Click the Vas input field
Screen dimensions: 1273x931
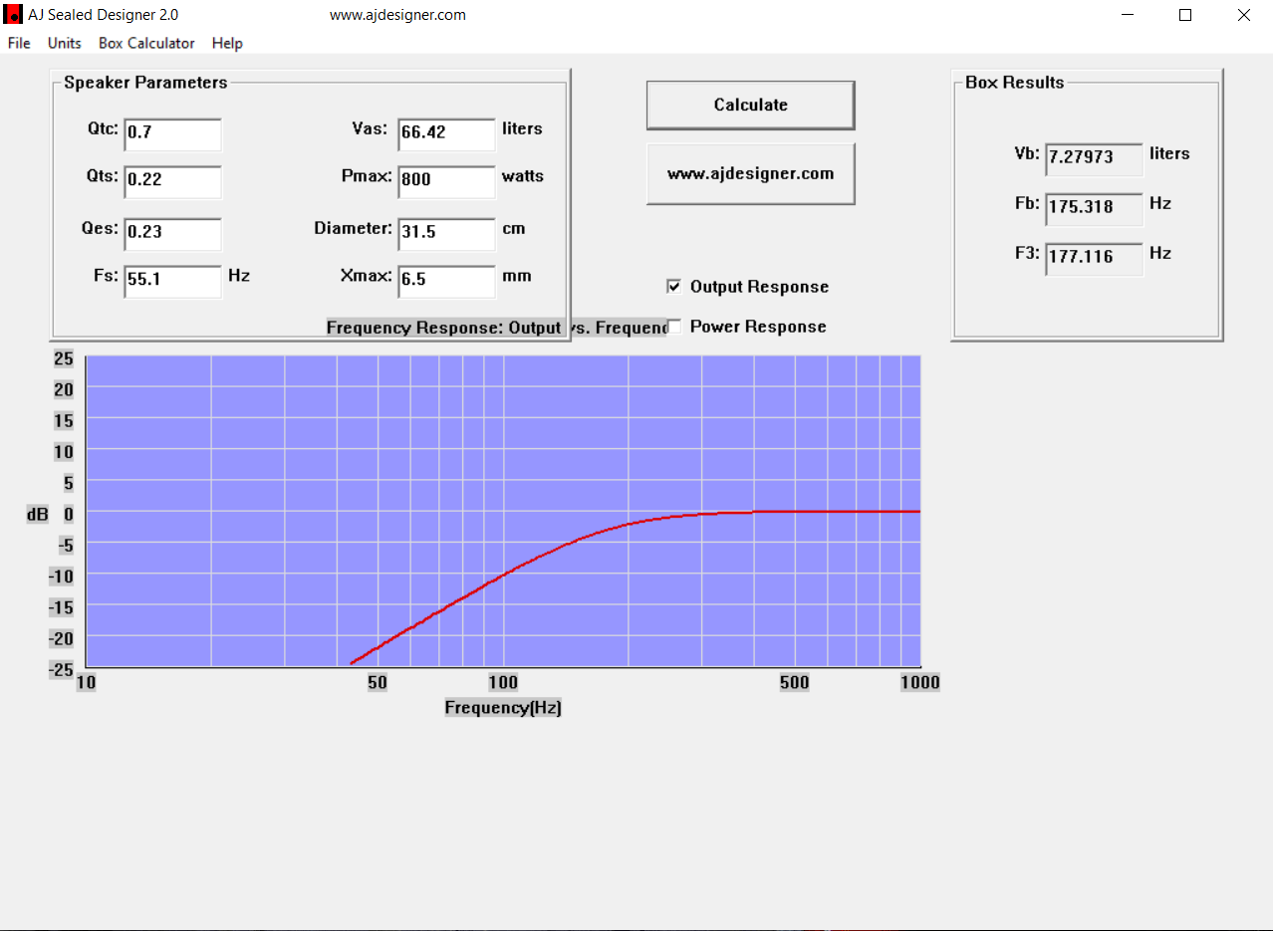(x=446, y=133)
